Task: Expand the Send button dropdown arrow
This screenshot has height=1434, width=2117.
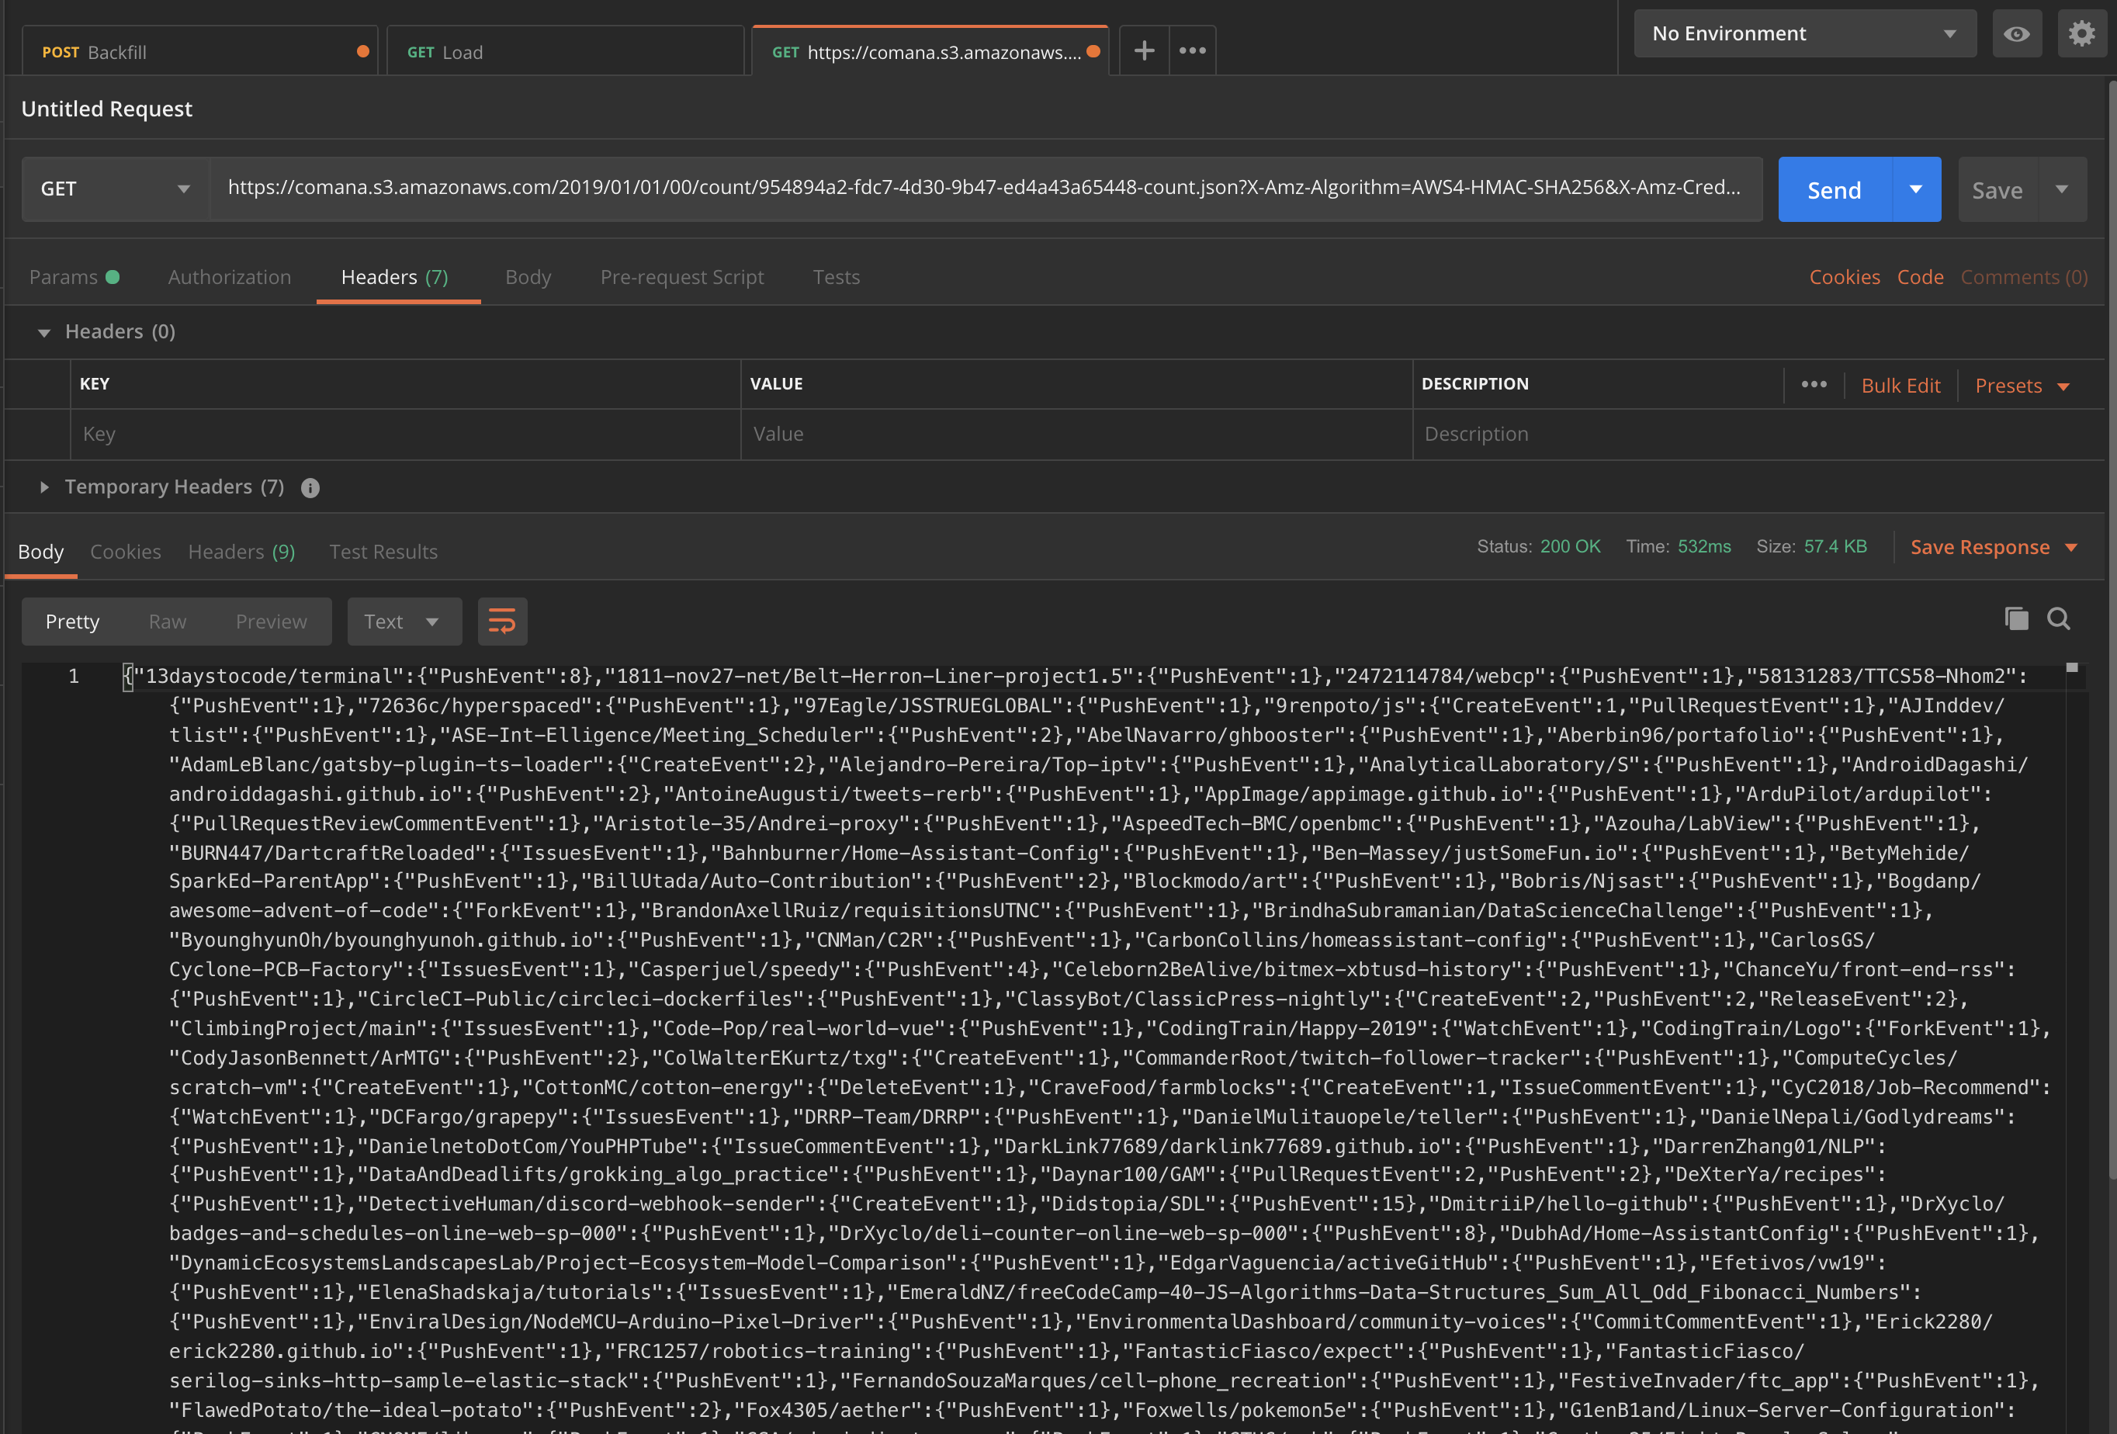Action: coord(1914,189)
